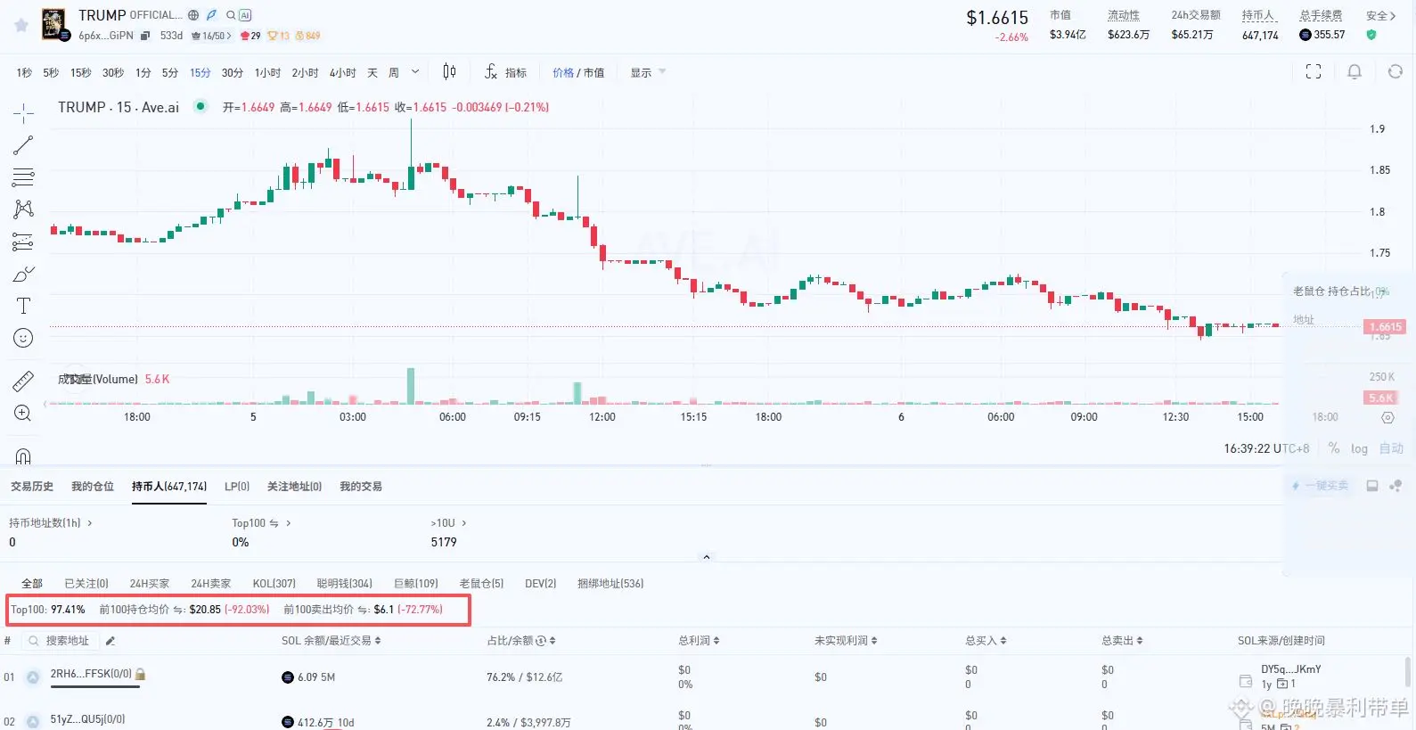Open the 显示 display dropdown

(x=648, y=73)
